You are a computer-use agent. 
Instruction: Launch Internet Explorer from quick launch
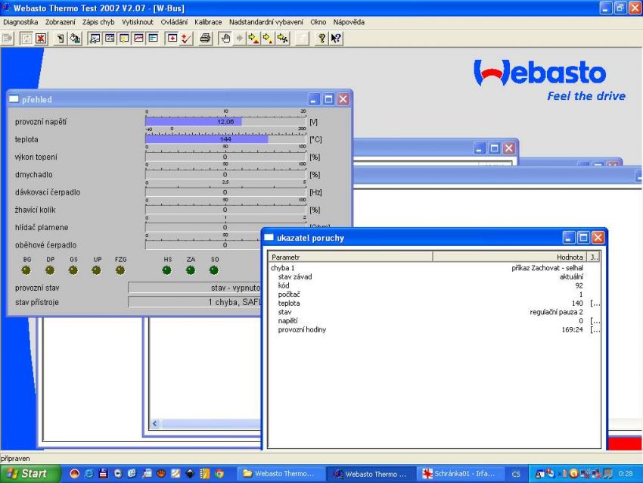click(89, 474)
